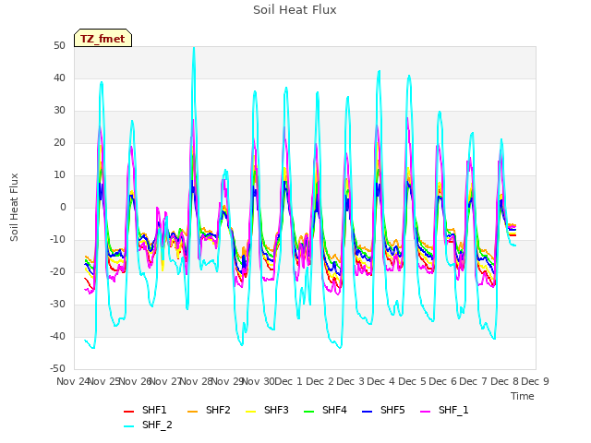Click the yellow SHF3 legend color marker
Image resolution: width=591 pixels, height=443 pixels.
[251, 412]
